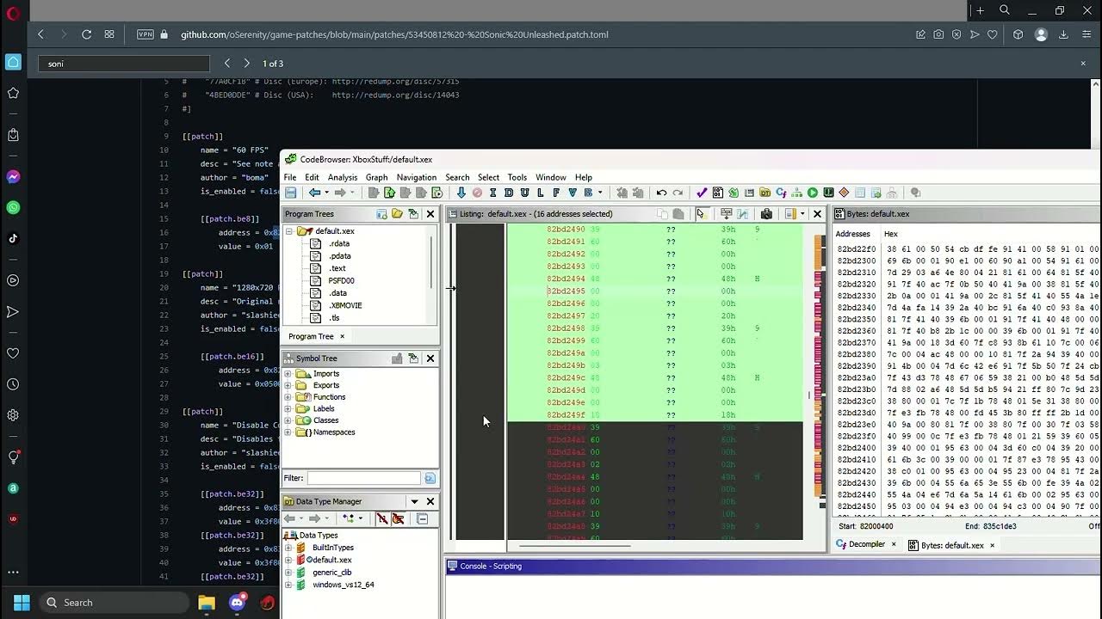Click the 'I' next-instruction navigation icon

(x=492, y=193)
